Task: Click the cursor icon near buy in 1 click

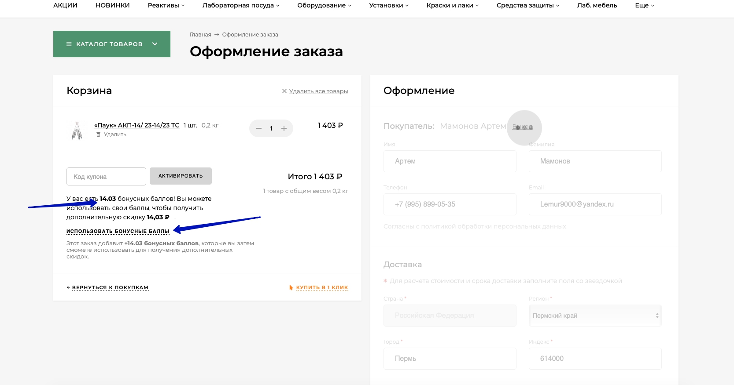Action: click(291, 287)
